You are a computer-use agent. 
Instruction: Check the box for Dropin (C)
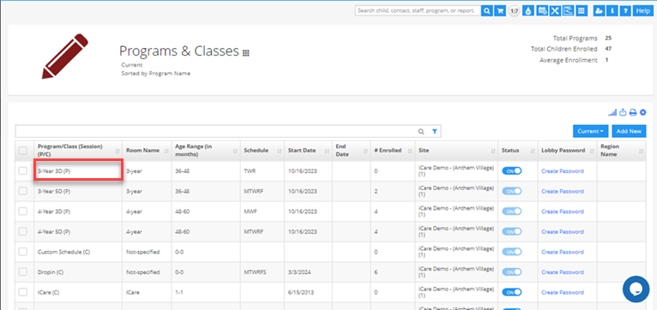pos(23,272)
